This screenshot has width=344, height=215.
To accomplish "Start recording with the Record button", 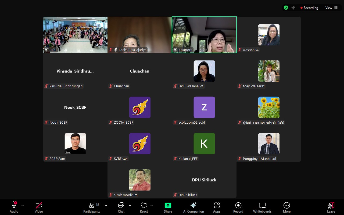I will tap(238, 207).
